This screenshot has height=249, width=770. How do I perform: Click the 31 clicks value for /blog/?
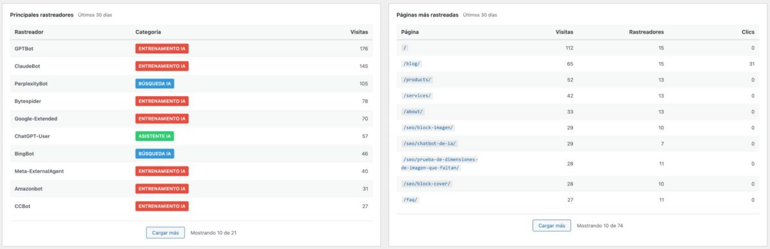click(751, 64)
